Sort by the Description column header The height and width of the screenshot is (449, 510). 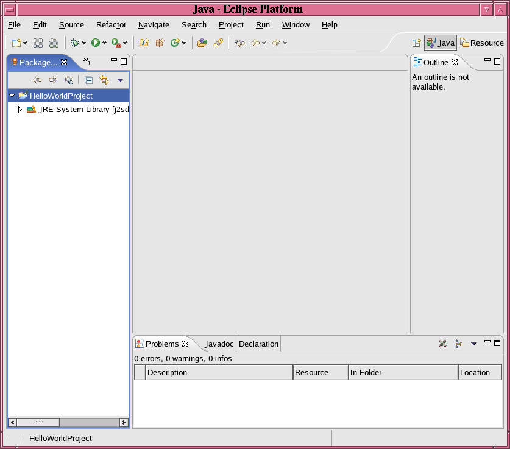pyautogui.click(x=219, y=373)
